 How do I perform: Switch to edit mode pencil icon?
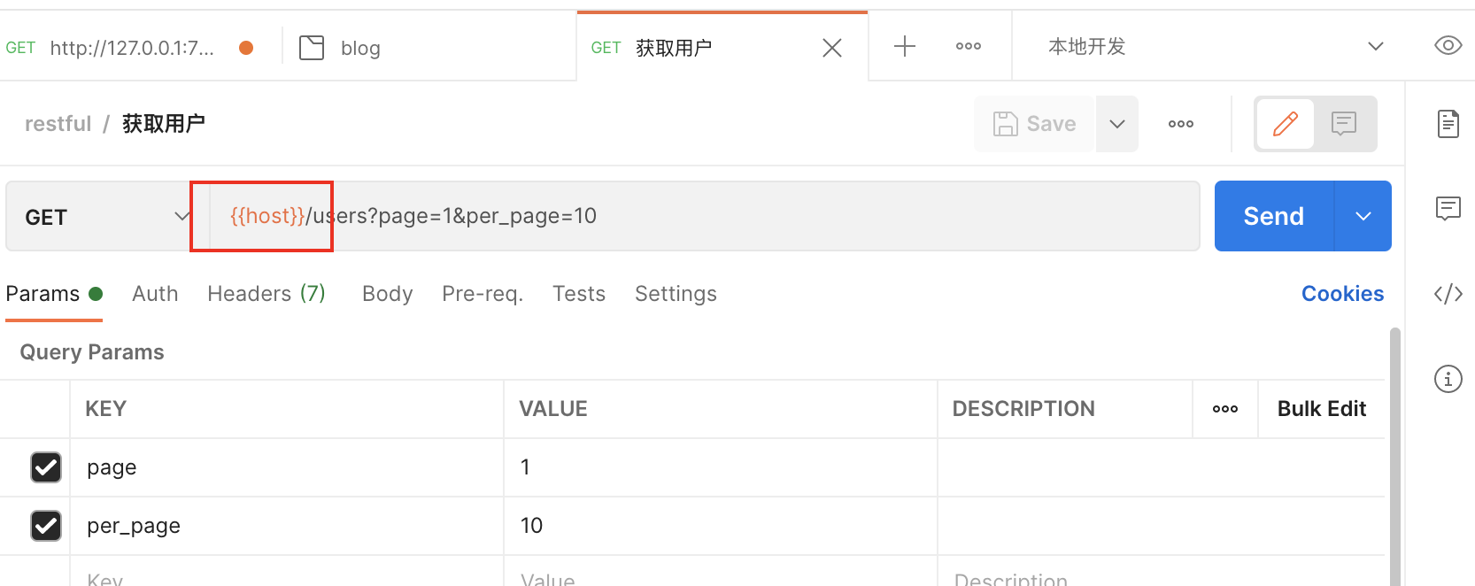pos(1285,124)
